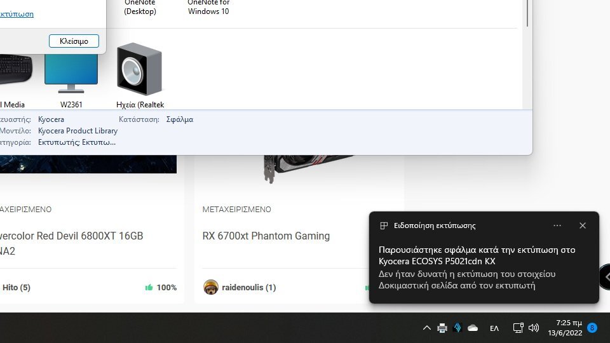The height and width of the screenshot is (343, 610).
Task: Open OneDrive cloud tray icon
Action: tap(473, 328)
